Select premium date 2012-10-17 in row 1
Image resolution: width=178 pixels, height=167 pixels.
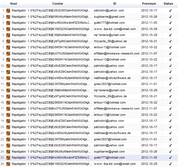point(149,11)
